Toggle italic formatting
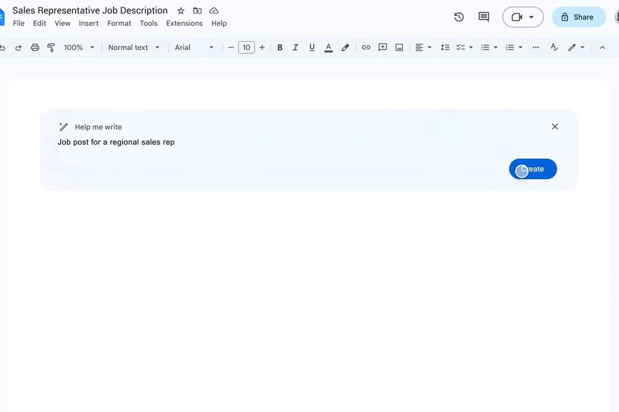This screenshot has height=412, width=619. (295, 48)
